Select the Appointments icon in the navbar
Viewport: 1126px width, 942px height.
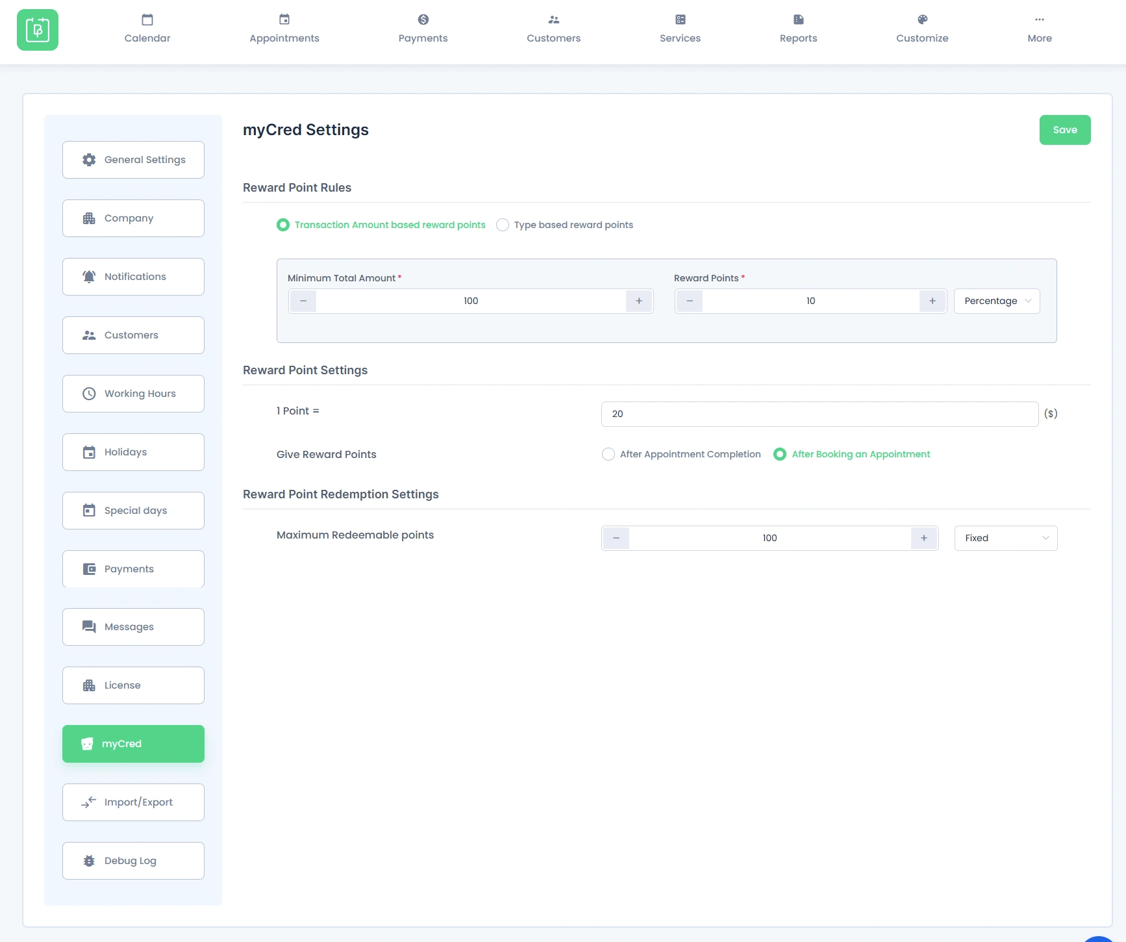click(284, 27)
